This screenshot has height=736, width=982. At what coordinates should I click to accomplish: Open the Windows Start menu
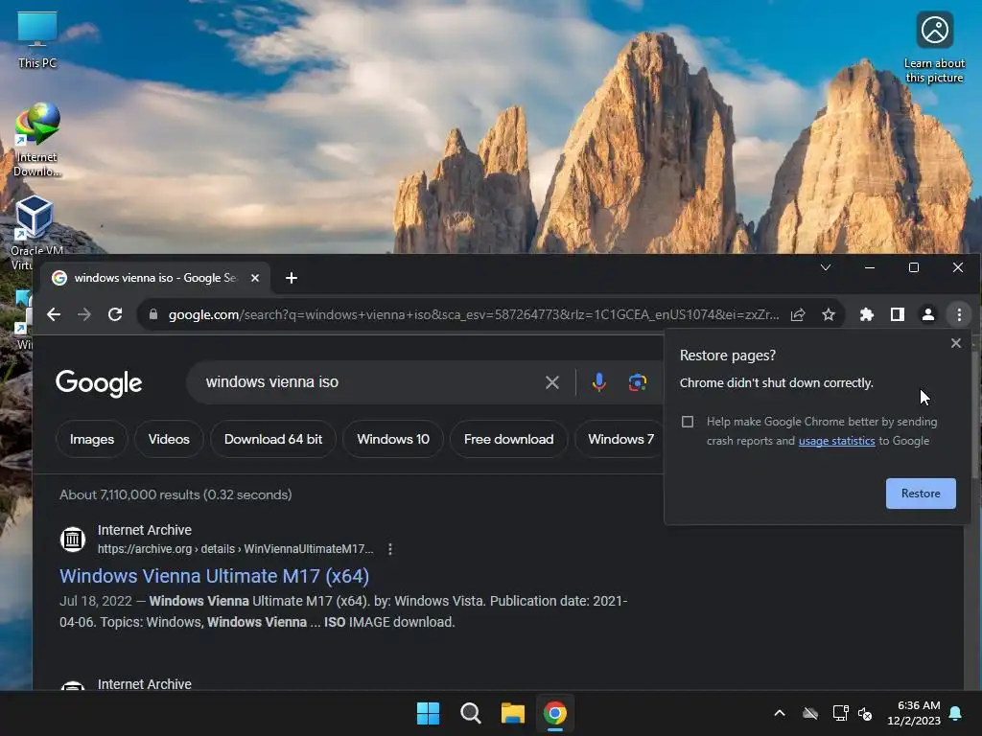429,713
